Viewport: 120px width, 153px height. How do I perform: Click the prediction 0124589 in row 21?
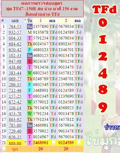click(66, 143)
